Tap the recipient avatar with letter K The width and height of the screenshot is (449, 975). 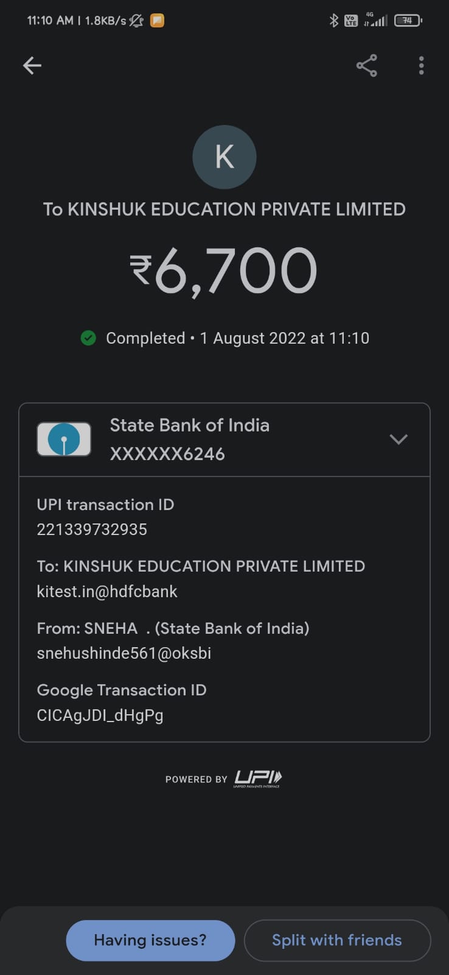(224, 157)
